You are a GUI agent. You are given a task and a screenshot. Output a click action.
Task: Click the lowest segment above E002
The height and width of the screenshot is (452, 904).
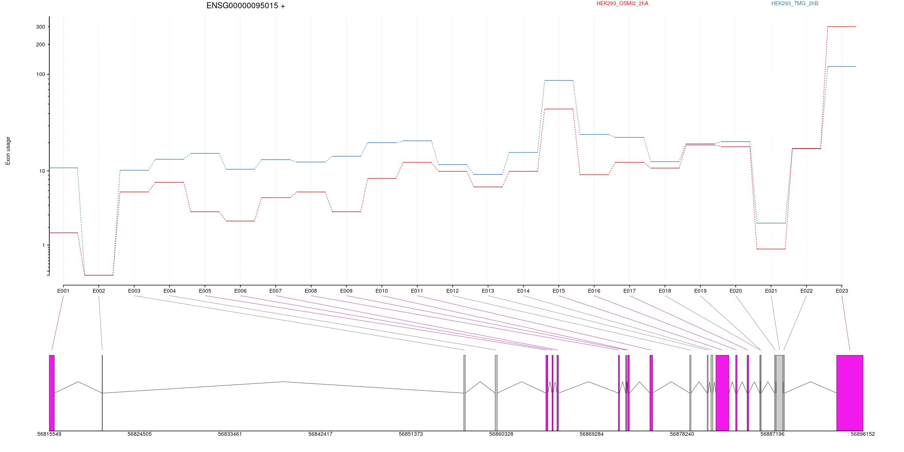99,275
